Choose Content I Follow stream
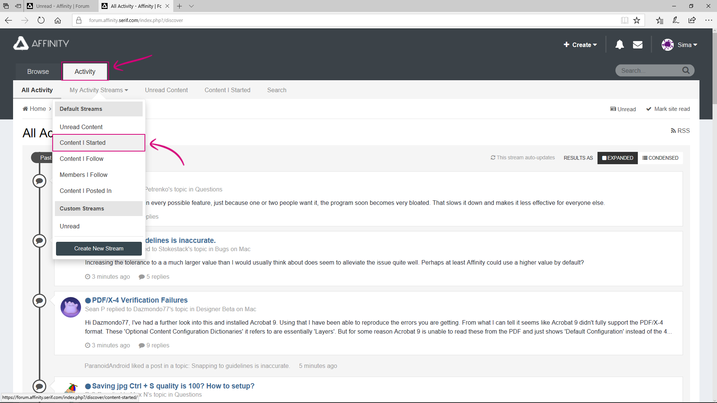This screenshot has height=403, width=717. [x=99, y=159]
